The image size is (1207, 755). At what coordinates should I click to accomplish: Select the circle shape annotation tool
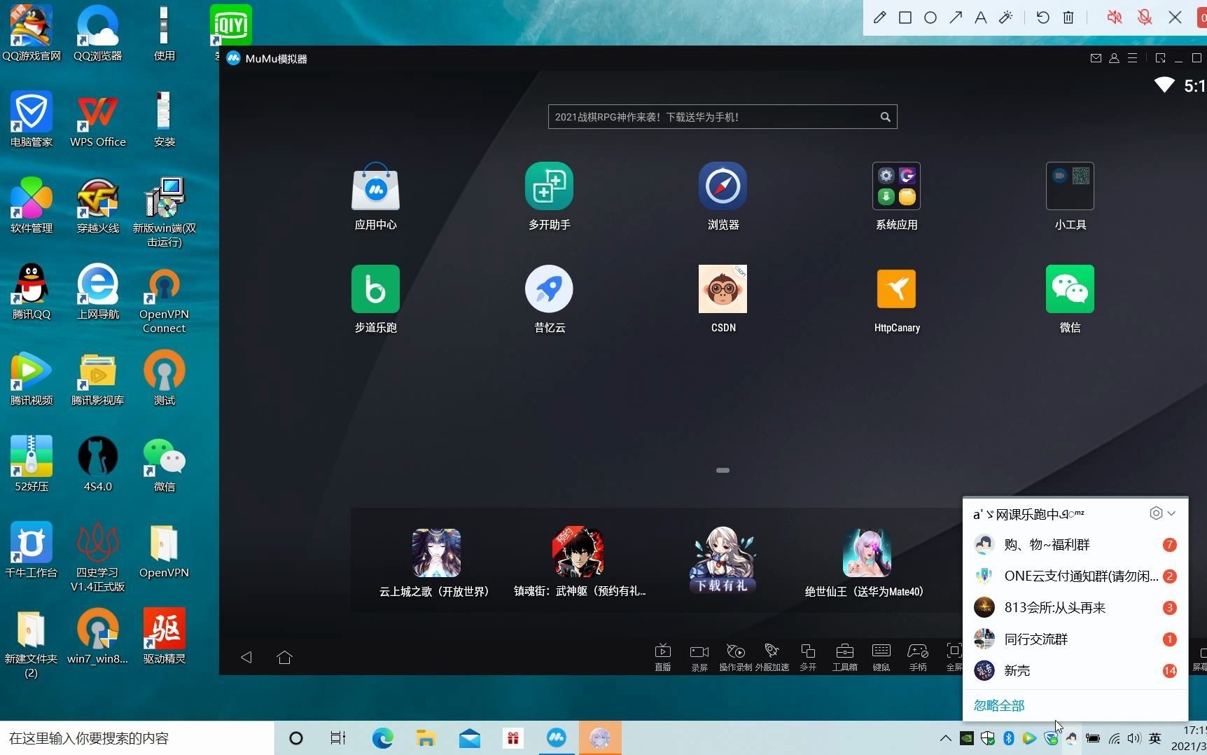click(x=930, y=18)
